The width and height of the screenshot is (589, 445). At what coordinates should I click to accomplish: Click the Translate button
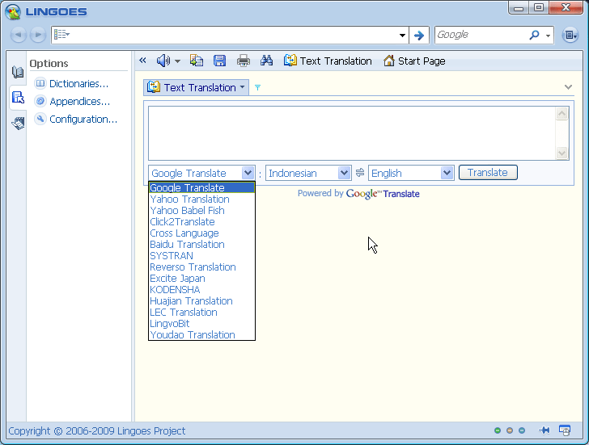[488, 173]
